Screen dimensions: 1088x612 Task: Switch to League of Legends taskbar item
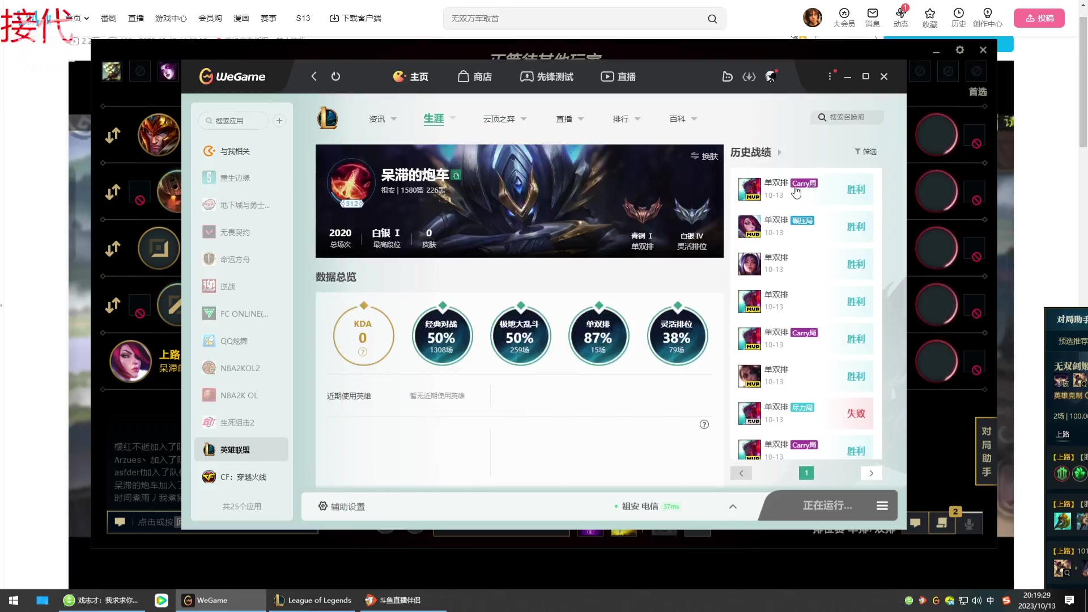coord(313,600)
